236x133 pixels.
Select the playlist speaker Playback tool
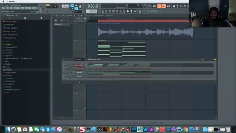tap(82, 16)
